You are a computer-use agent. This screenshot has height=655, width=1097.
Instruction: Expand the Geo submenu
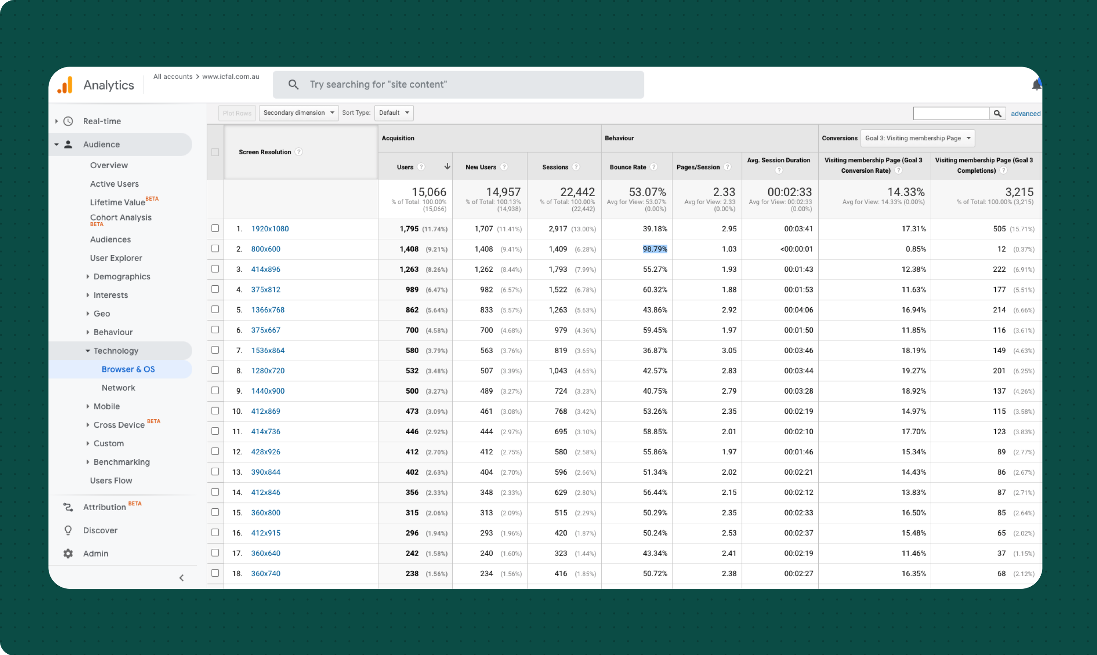pos(88,313)
